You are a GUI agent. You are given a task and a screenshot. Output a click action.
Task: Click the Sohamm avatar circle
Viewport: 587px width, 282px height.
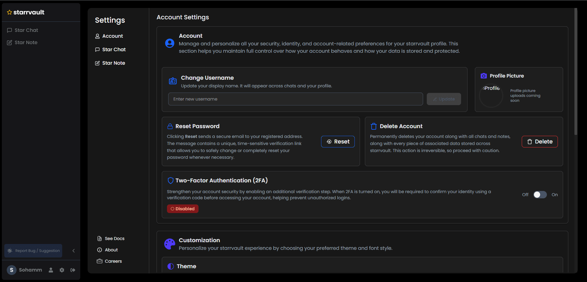[11, 270]
